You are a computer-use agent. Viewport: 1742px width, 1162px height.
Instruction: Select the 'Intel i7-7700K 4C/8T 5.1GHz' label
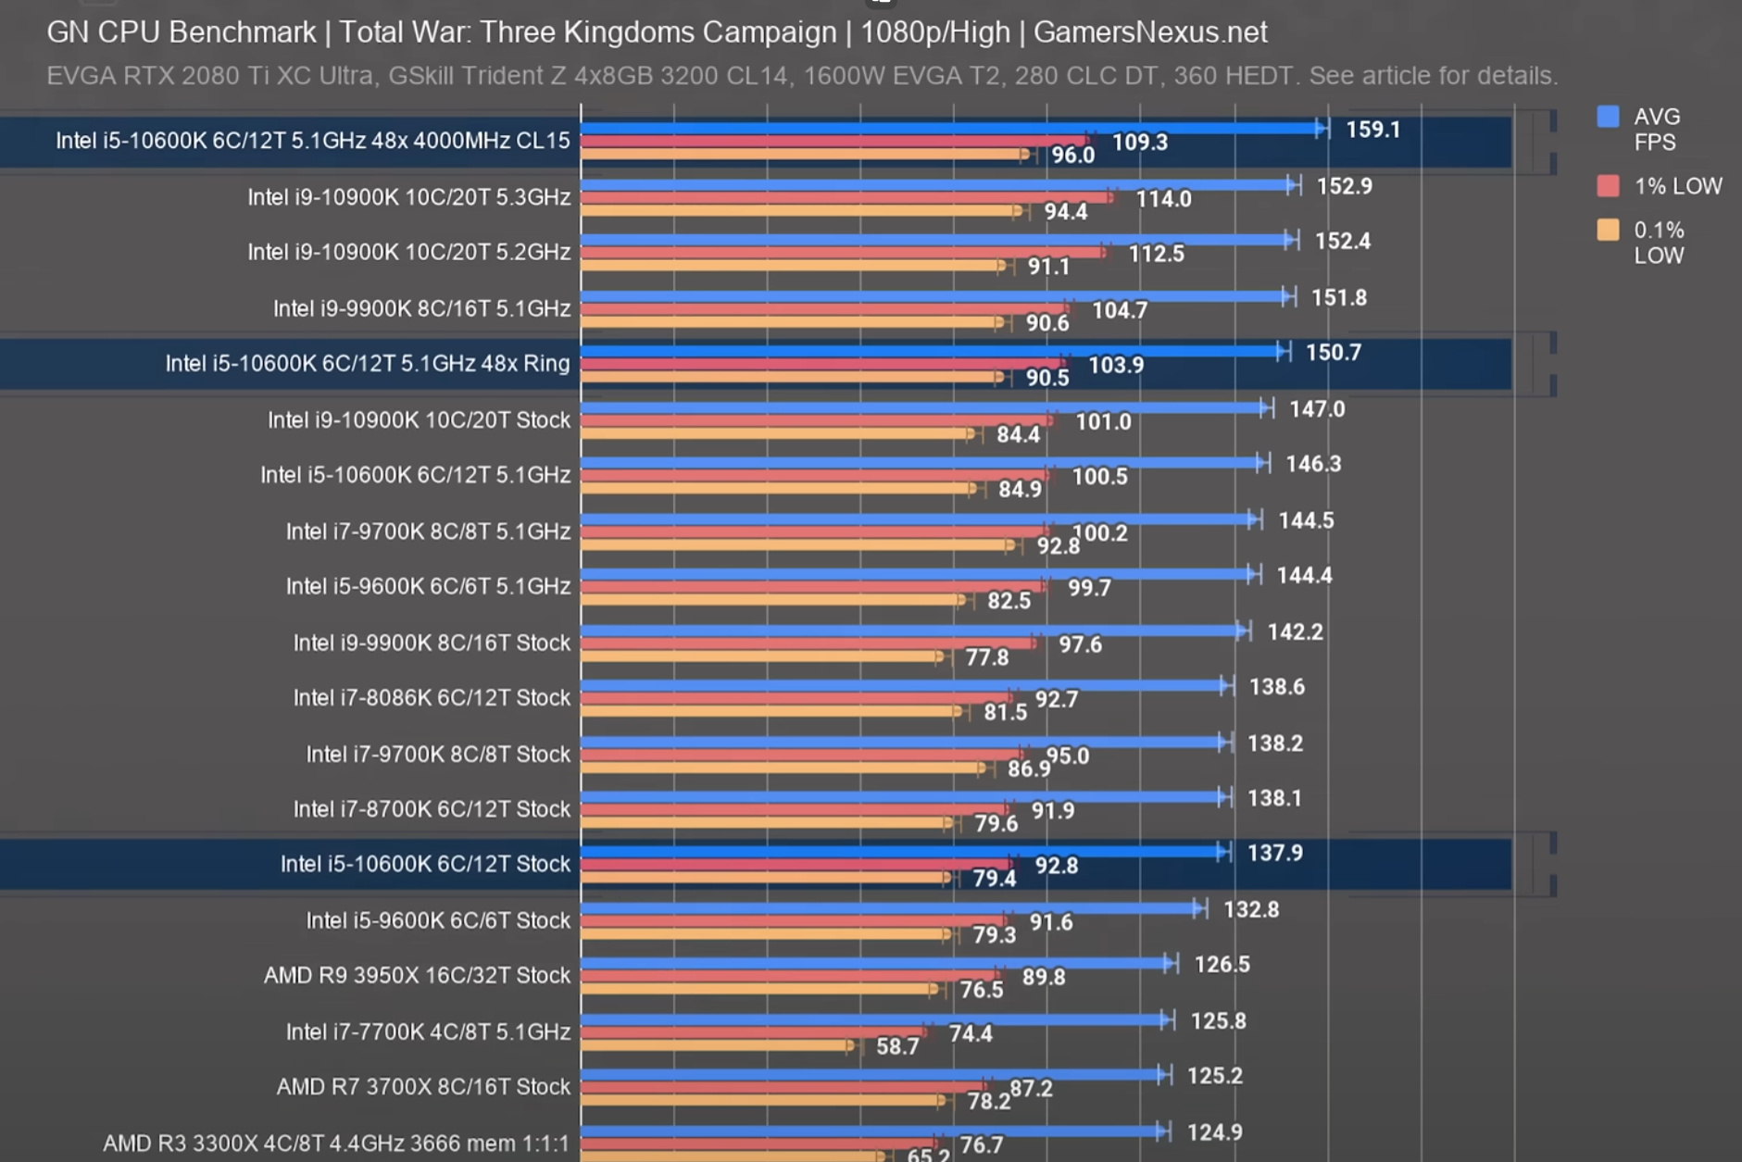point(428,1031)
